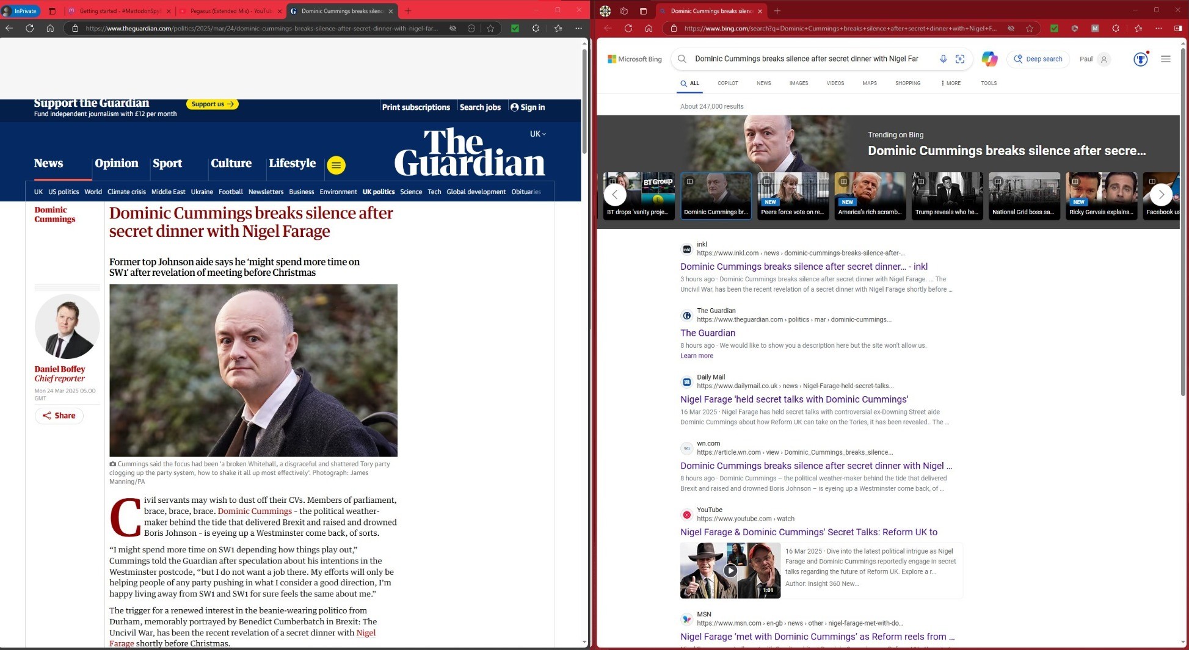Play the YouTube Secret Talks video thumbnail

point(730,570)
